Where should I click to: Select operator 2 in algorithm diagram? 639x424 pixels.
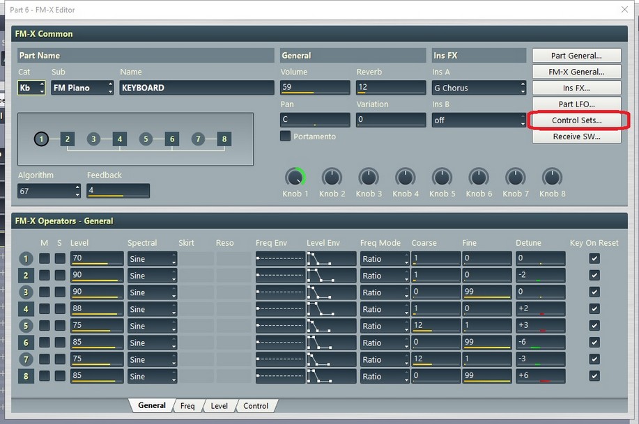(67, 139)
